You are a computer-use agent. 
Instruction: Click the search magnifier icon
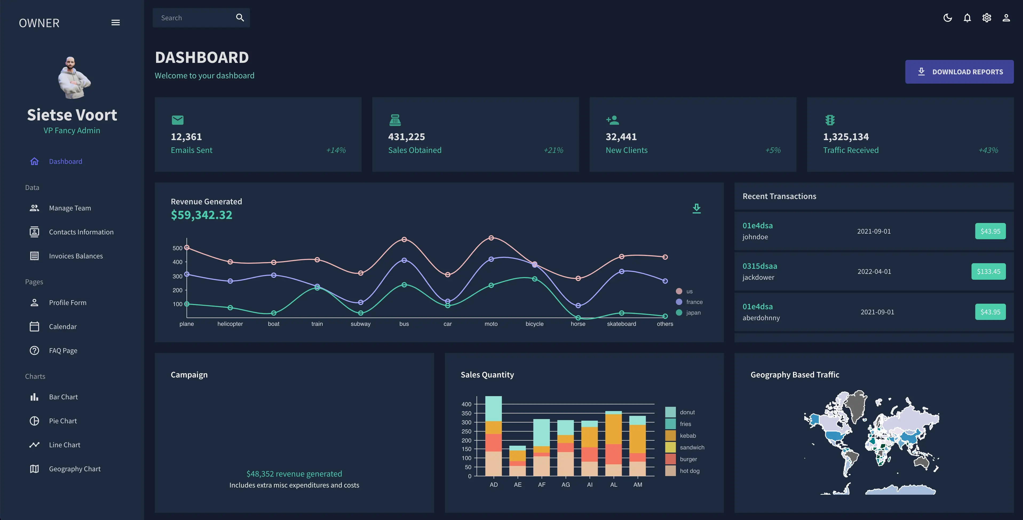240,17
